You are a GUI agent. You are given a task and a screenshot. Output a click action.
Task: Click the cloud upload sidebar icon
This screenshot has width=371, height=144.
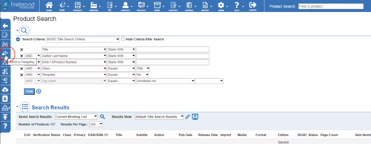(x=5, y=90)
